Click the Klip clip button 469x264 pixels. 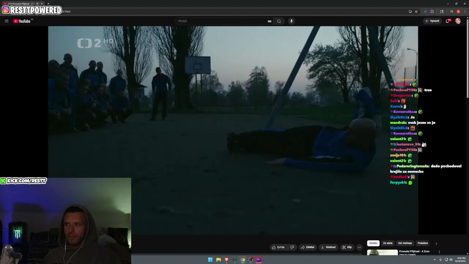tap(347, 247)
